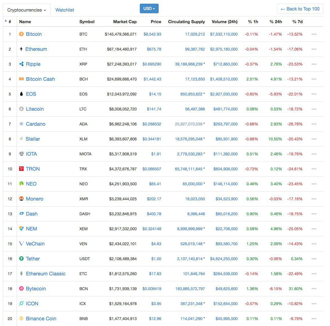Click the VeChain V logo icon
Screen dimensions: 330x326
point(21,244)
